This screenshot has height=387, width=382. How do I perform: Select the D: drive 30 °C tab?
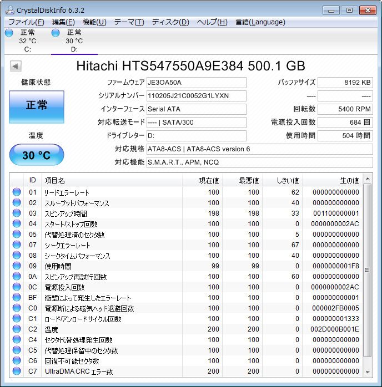pyautogui.click(x=74, y=40)
